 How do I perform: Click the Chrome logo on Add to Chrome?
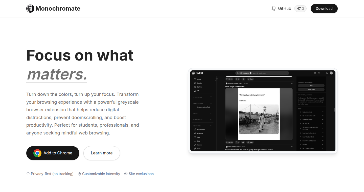[x=37, y=153]
